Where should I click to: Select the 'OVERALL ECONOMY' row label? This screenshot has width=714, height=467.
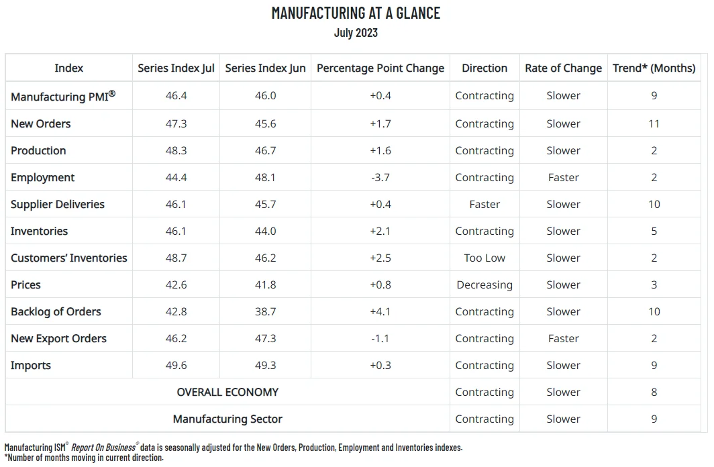coord(227,393)
